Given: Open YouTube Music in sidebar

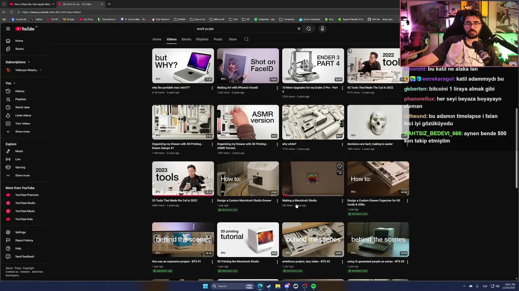Looking at the screenshot, I should click(24, 211).
